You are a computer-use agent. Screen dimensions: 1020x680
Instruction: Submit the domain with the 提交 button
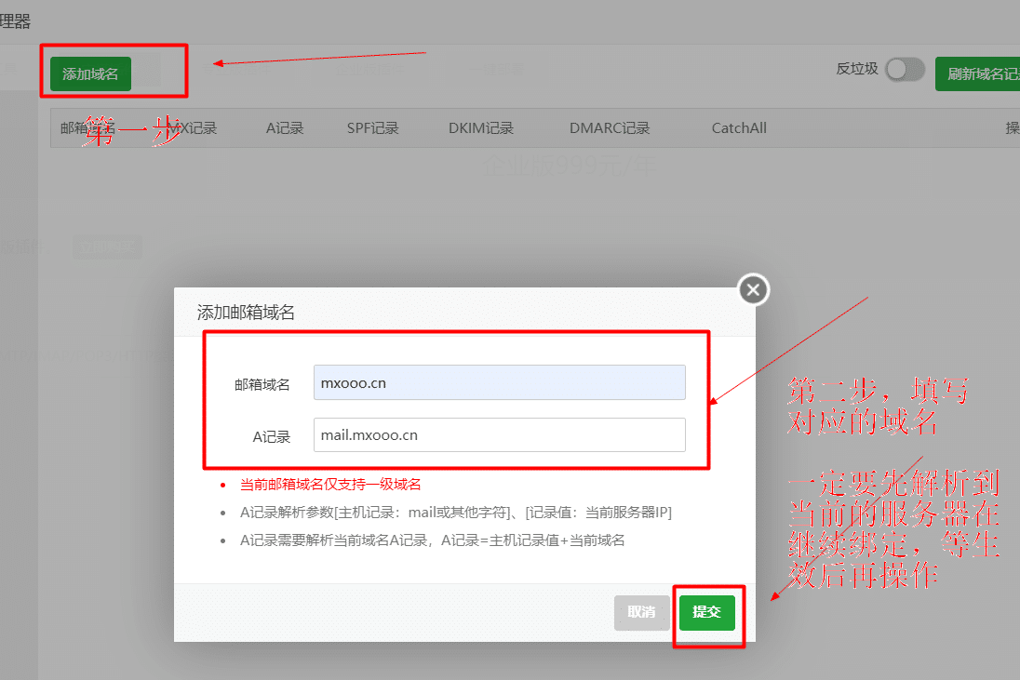pos(706,612)
